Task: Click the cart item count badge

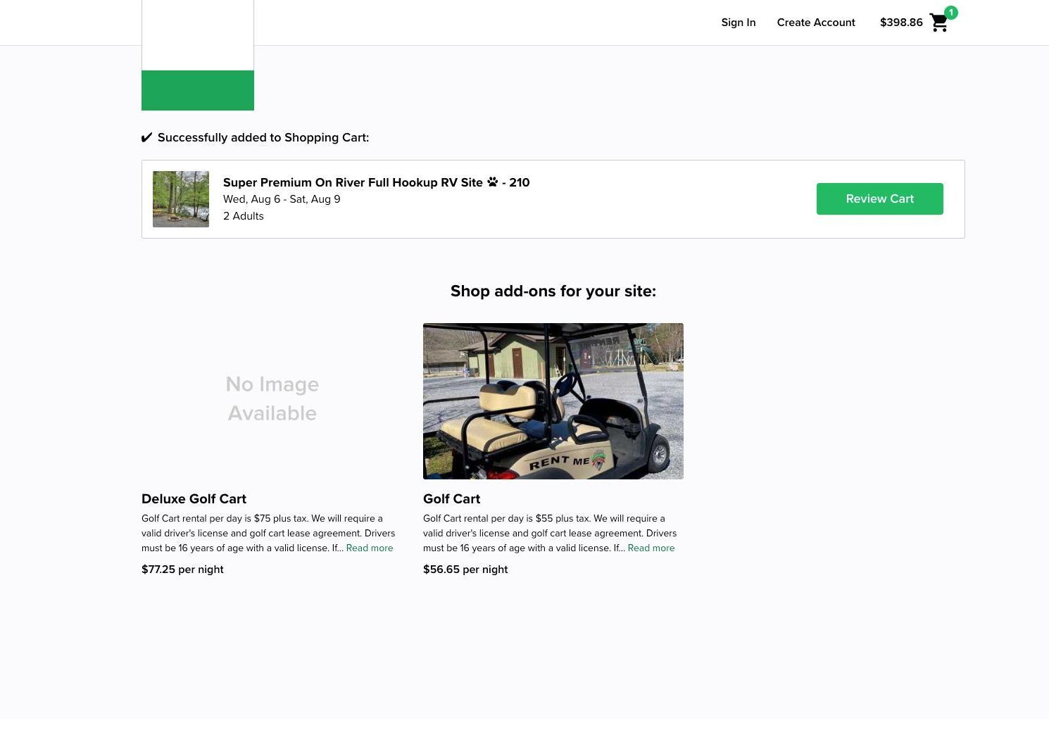Action: tap(951, 12)
